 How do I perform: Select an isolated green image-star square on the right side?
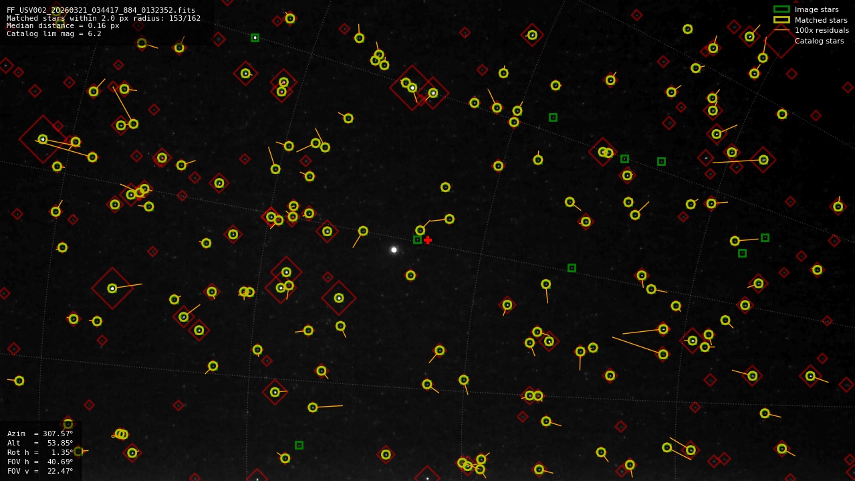(764, 236)
